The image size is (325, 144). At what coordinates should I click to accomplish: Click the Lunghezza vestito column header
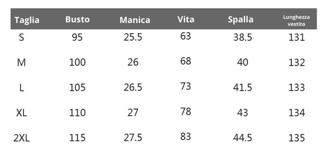point(296,20)
